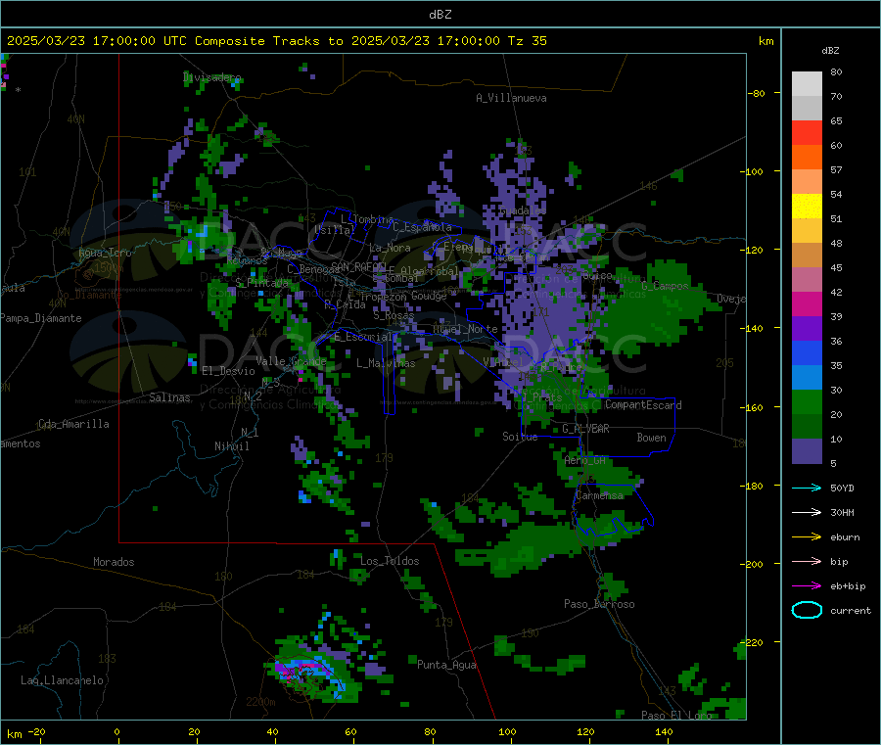Viewport: 881px width, 745px height.
Task: Click the 'Lag.Llancanelo' map label
Action: (62, 680)
